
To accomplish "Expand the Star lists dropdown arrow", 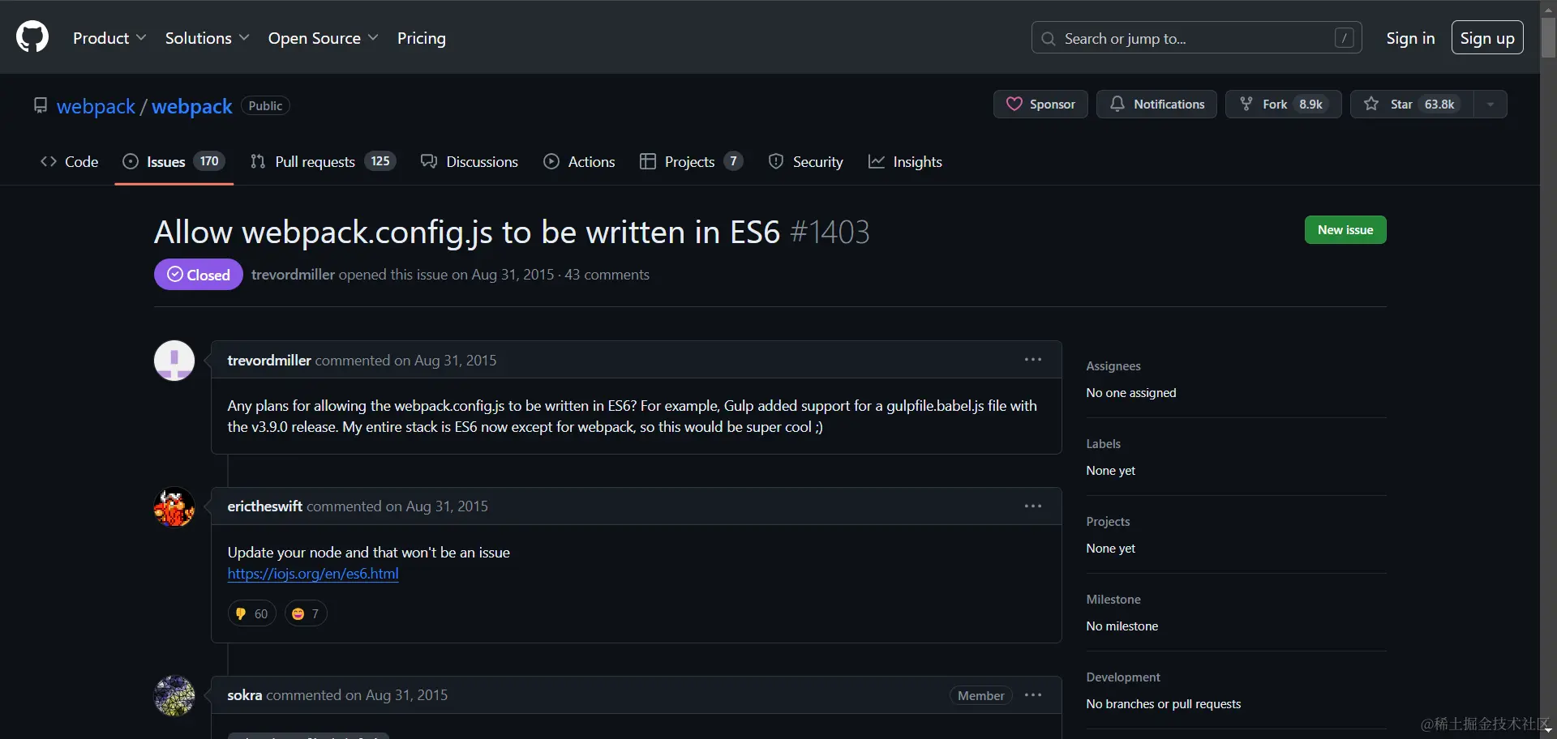I will click(x=1491, y=105).
